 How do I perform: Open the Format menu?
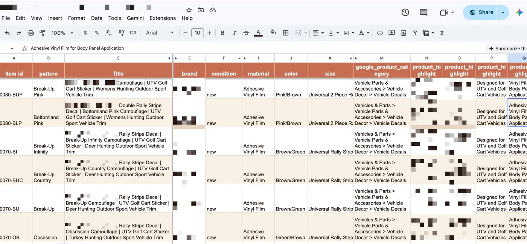point(77,18)
